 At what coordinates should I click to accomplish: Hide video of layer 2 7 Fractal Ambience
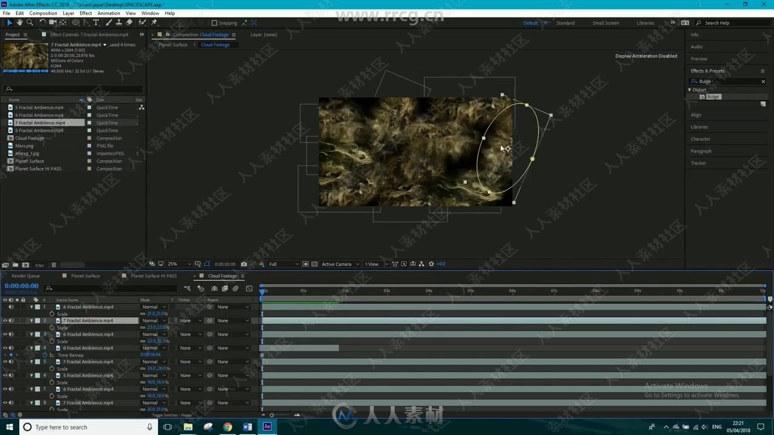[5, 321]
